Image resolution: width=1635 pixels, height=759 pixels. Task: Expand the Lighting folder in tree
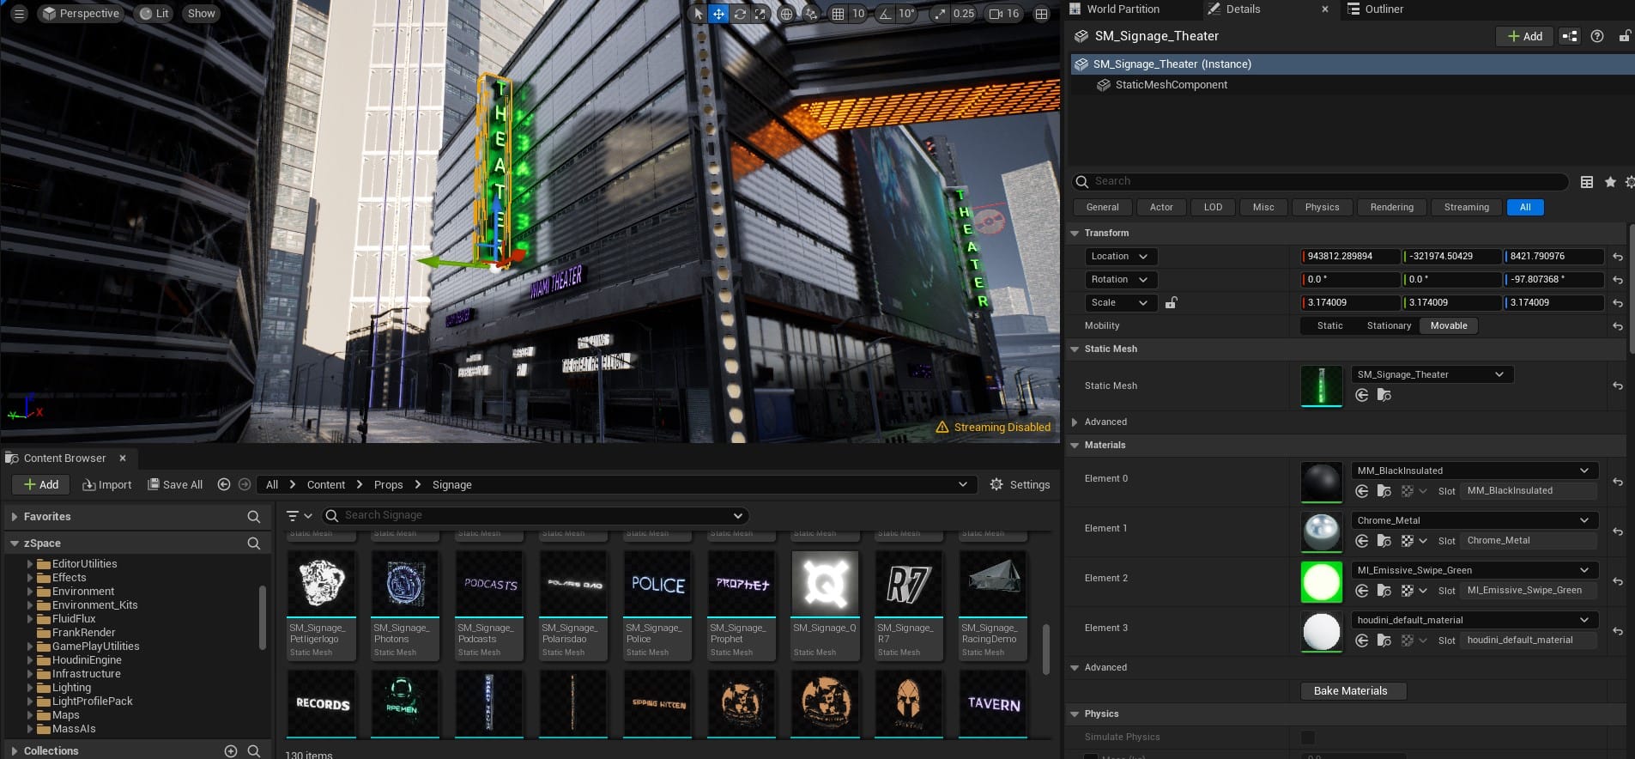[x=30, y=688]
